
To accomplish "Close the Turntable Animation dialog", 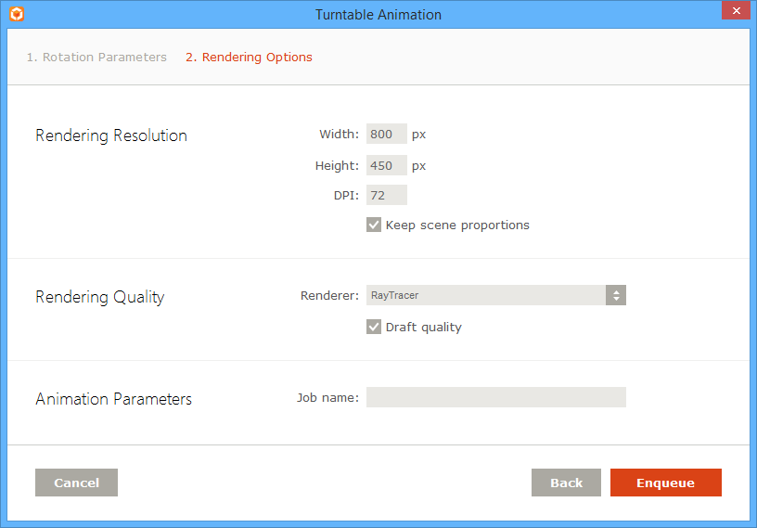I will coord(736,10).
